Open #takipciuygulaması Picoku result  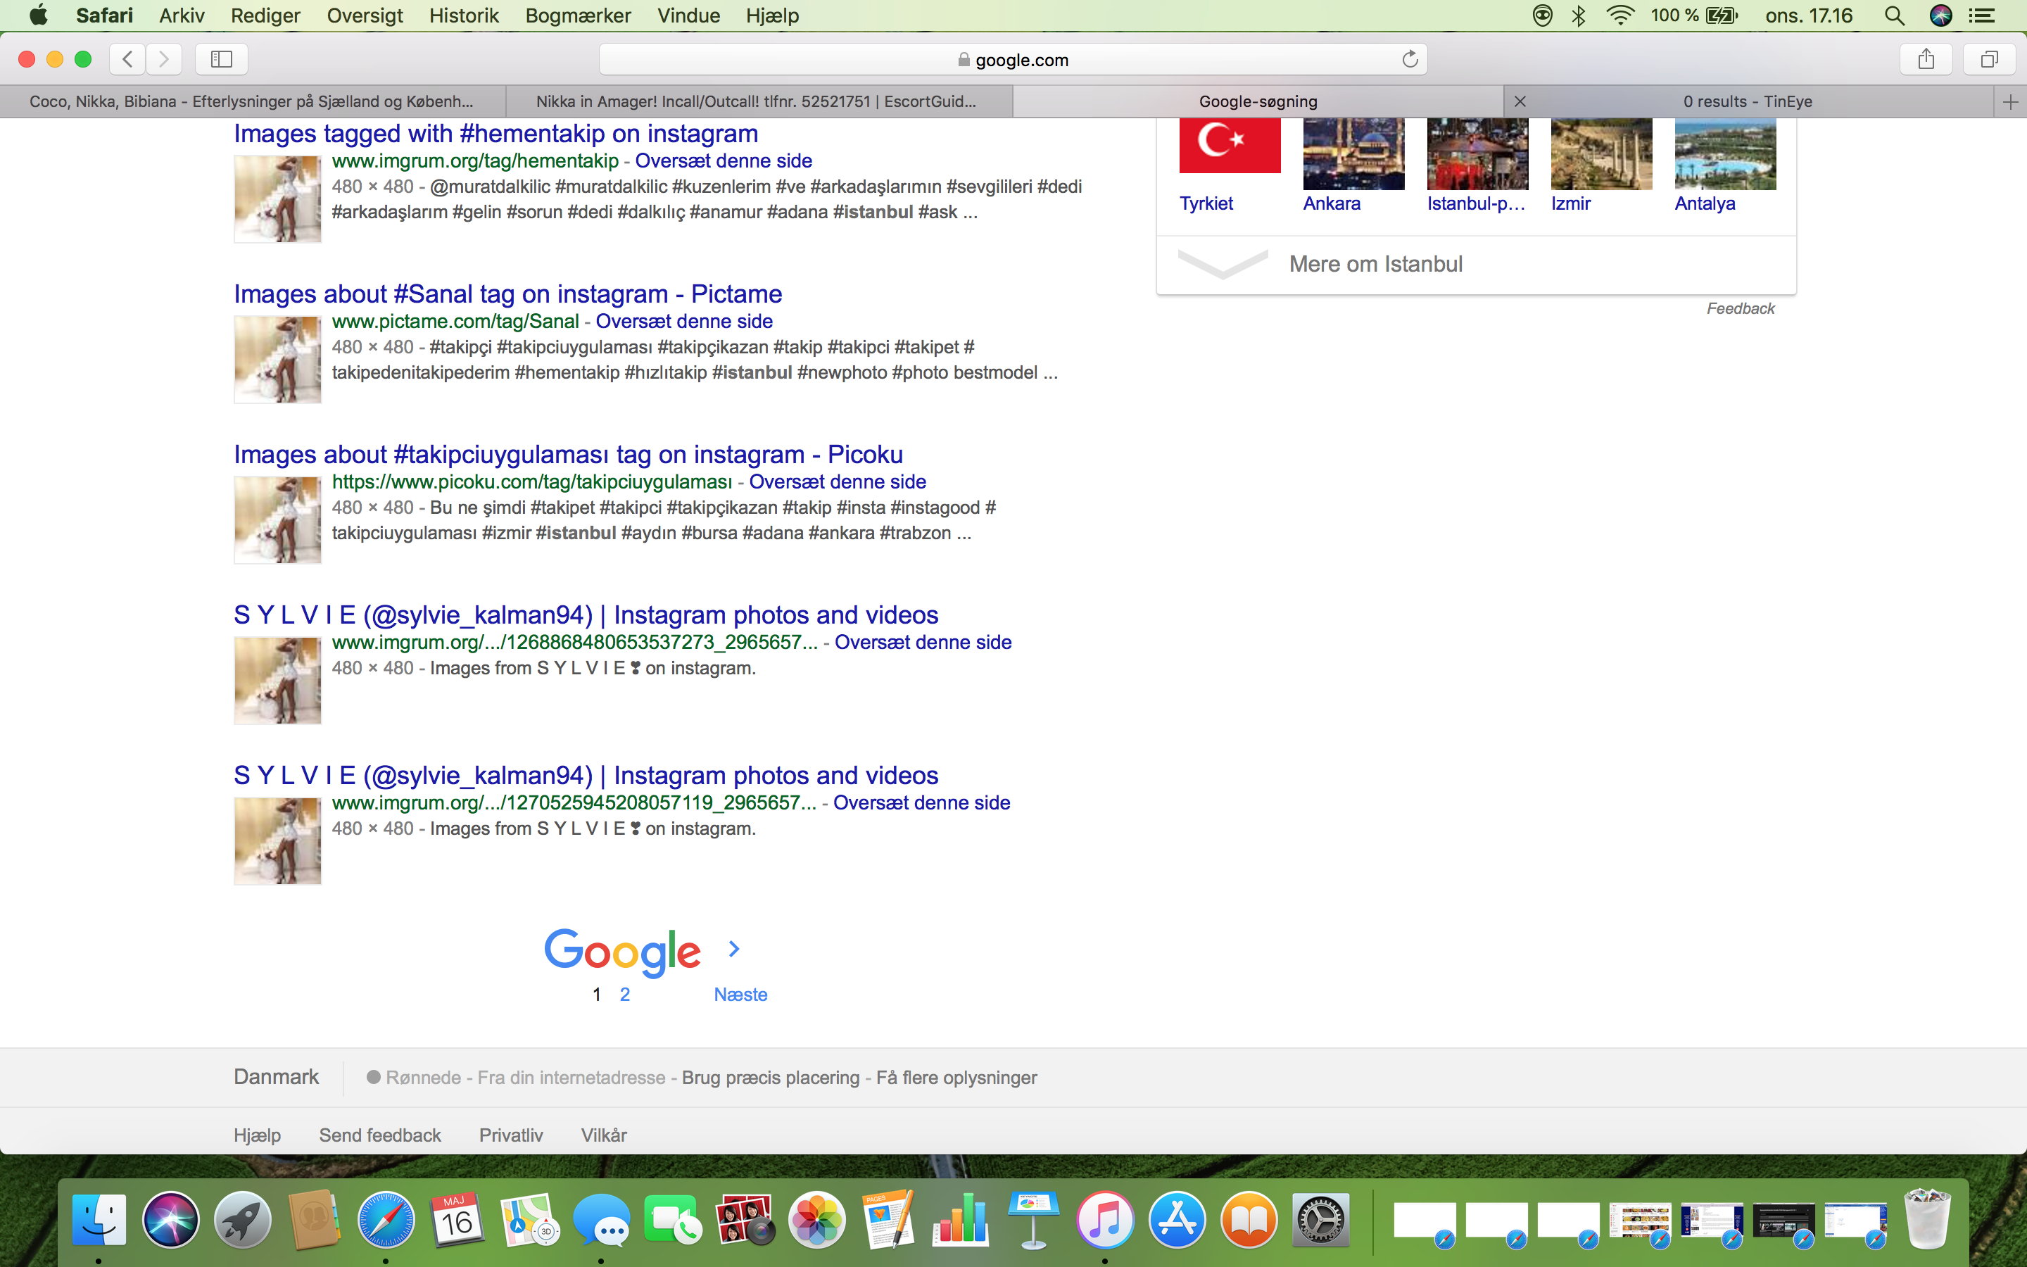[568, 454]
